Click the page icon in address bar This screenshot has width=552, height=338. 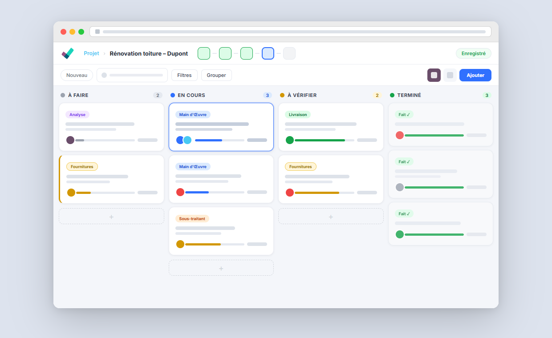click(x=97, y=32)
